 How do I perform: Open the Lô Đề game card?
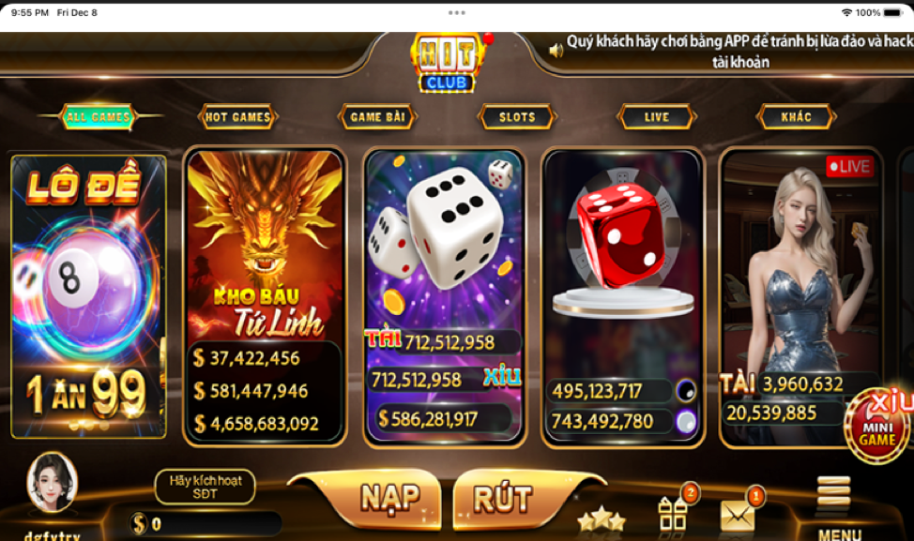(x=88, y=296)
